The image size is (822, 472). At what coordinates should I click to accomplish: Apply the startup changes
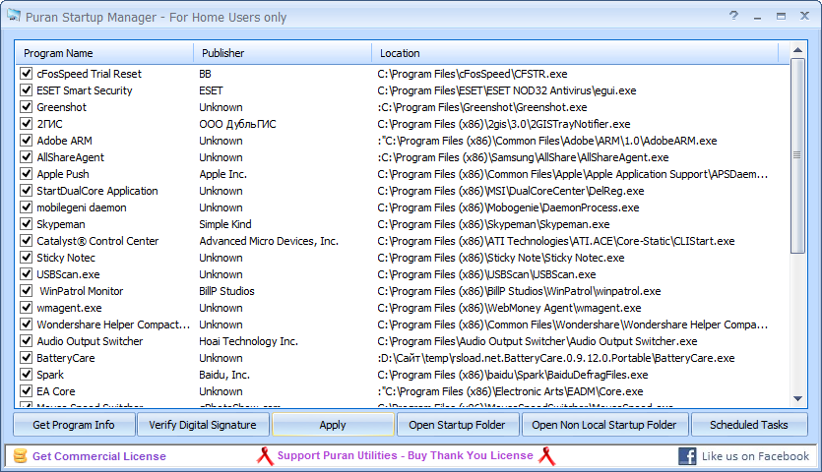click(333, 425)
